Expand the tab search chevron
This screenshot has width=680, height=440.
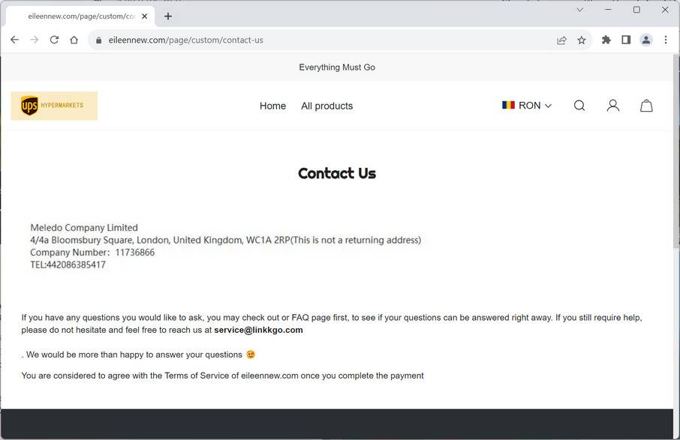point(579,10)
